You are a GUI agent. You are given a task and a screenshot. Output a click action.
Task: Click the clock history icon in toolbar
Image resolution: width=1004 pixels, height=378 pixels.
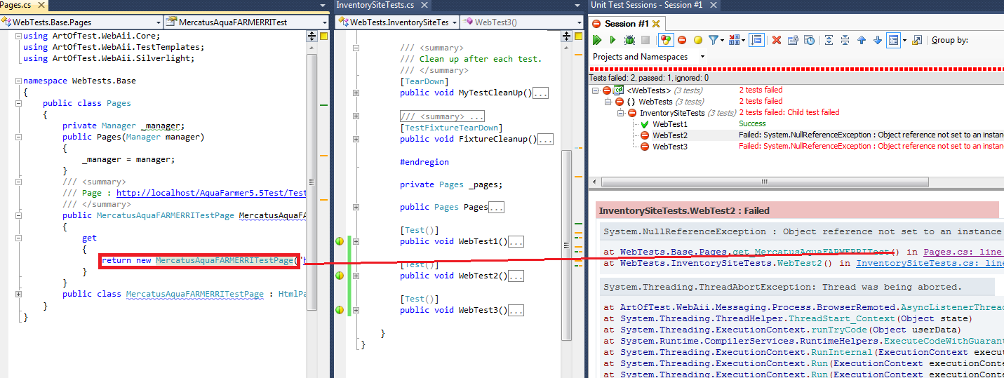(x=809, y=41)
